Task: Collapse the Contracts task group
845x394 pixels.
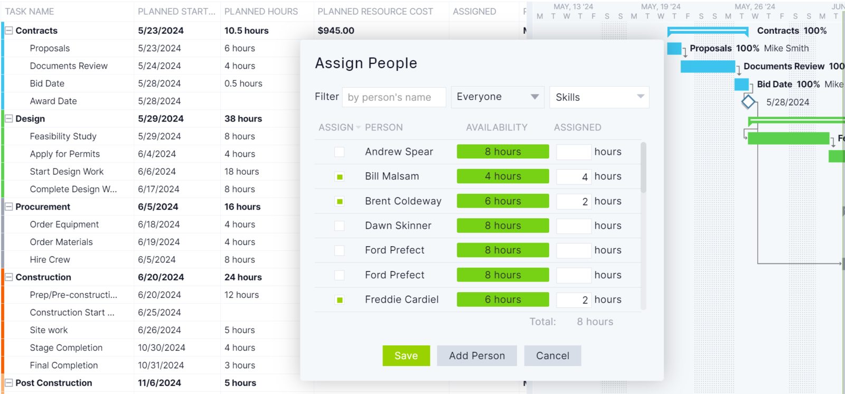Action: click(9, 31)
